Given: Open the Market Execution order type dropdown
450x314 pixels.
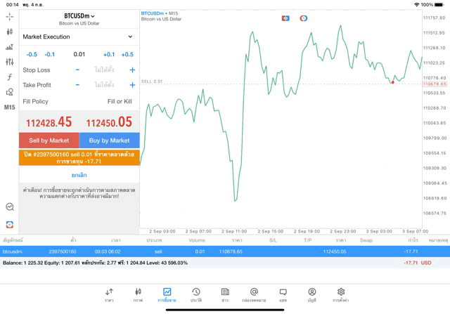Looking at the screenshot, I should (79, 37).
